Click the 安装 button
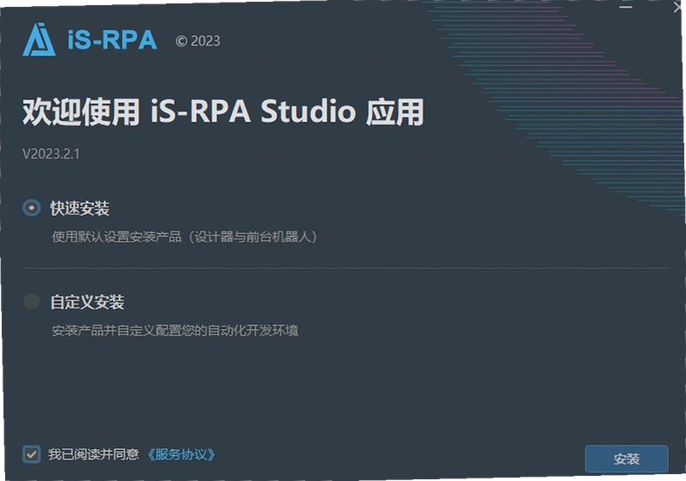 pyautogui.click(x=627, y=459)
